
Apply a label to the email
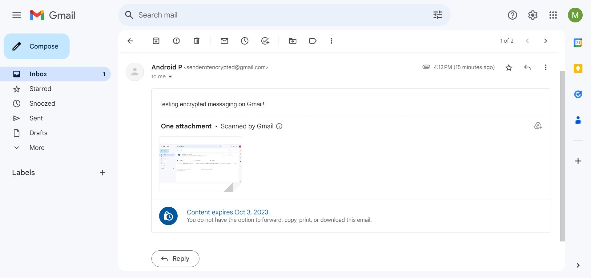[x=313, y=41]
